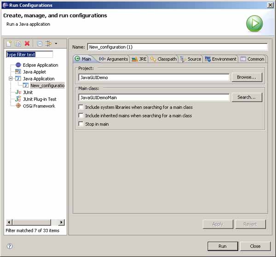The width and height of the screenshot is (276, 257).
Task: Delete the selected launch configuration
Action: [x=27, y=44]
